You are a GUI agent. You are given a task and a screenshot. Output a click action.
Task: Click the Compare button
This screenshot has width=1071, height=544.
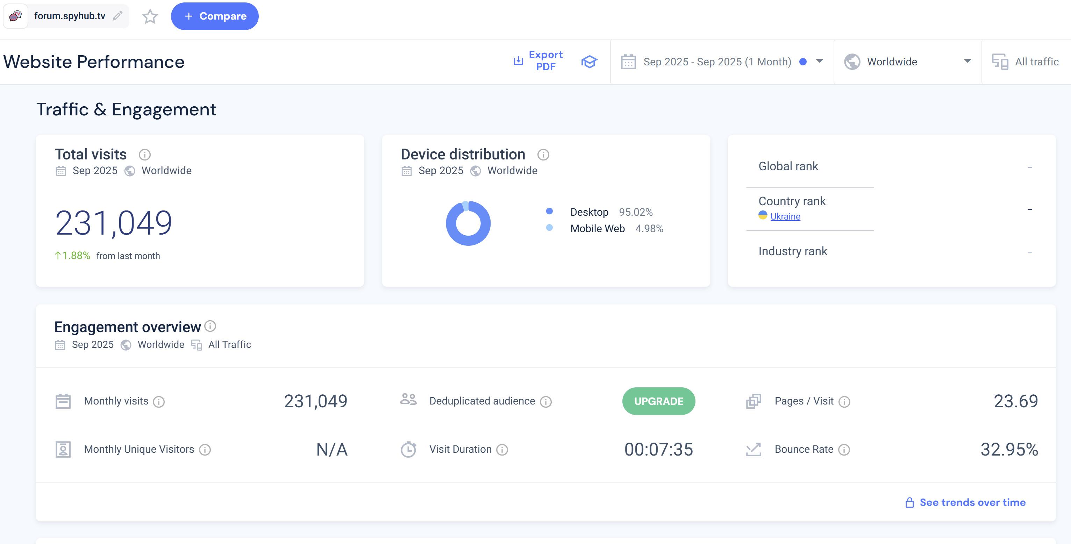(215, 16)
